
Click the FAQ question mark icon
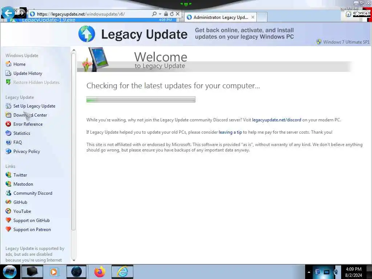(x=8, y=142)
